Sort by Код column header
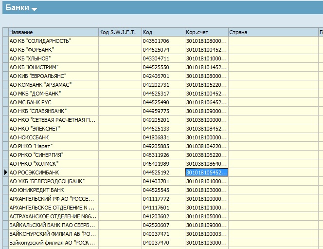 [163, 32]
